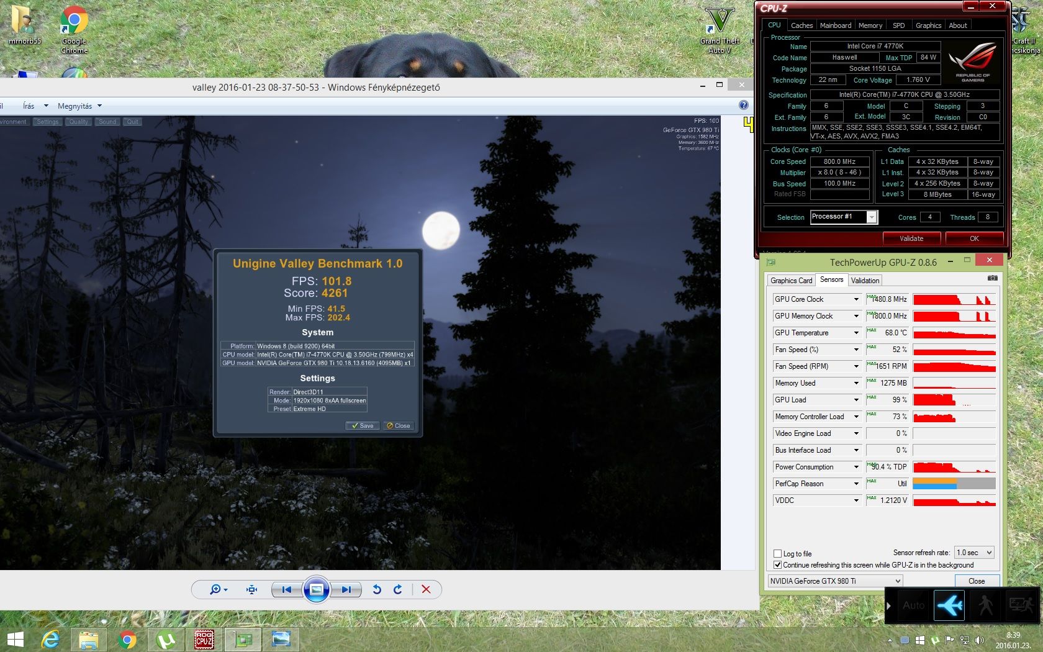This screenshot has width=1043, height=652.
Task: Open Action Center flag icon
Action: pos(949,640)
